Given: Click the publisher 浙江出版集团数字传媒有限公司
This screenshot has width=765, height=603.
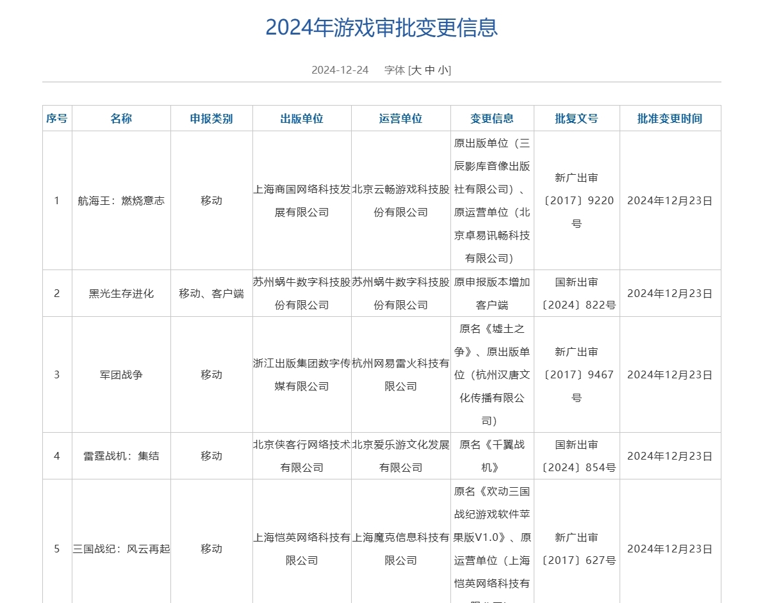Looking at the screenshot, I should (302, 375).
